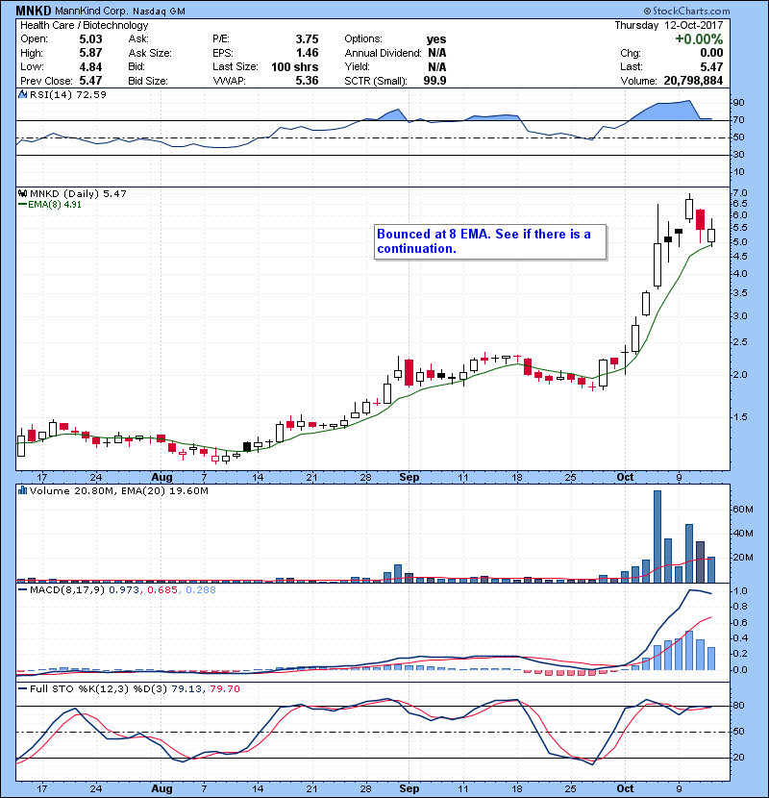This screenshot has height=798, width=769.
Task: Click the VWAP value 5.36
Action: click(x=307, y=81)
